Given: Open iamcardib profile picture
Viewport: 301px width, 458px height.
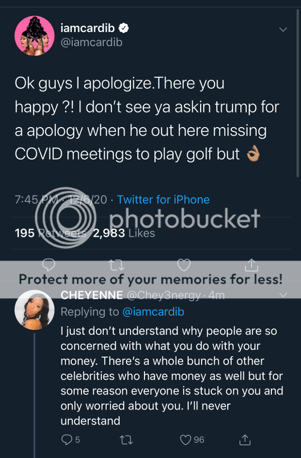Looking at the screenshot, I should coord(35,36).
